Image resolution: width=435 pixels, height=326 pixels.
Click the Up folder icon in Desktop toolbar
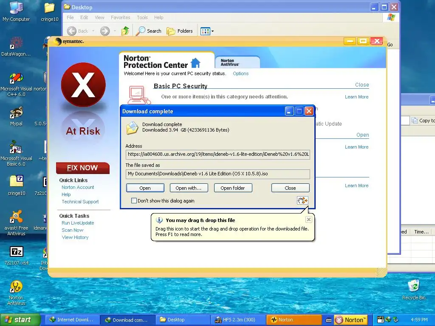point(125,31)
